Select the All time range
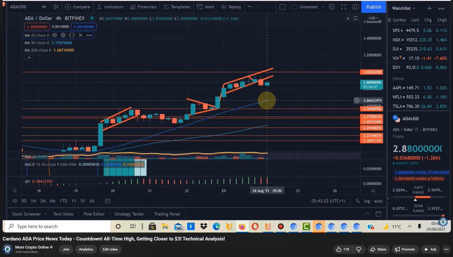Screen dimensions: 453x257 pyautogui.click(x=92, y=201)
